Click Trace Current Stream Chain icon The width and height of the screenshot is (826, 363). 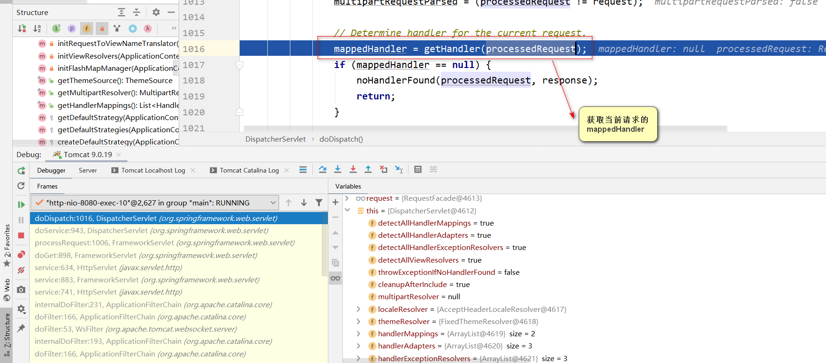[433, 170]
